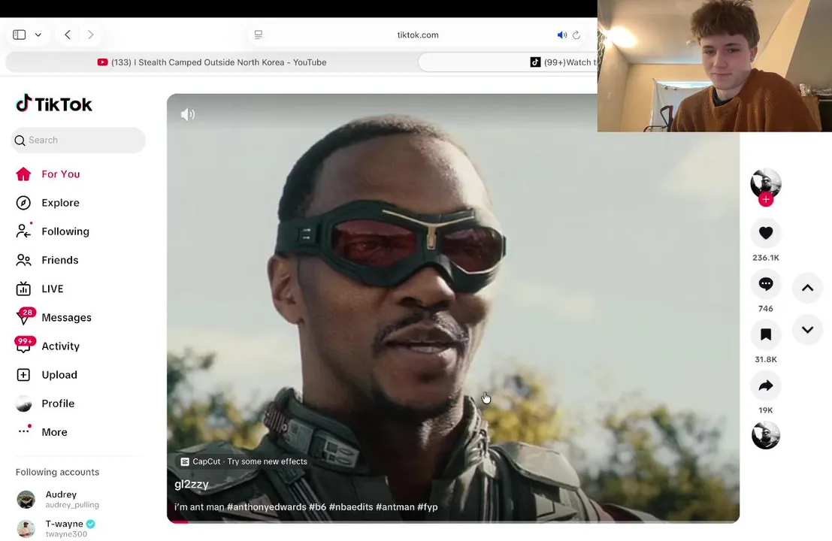The image size is (832, 541).
Task: Toggle the Safari sidebar button
Action: pos(20,35)
